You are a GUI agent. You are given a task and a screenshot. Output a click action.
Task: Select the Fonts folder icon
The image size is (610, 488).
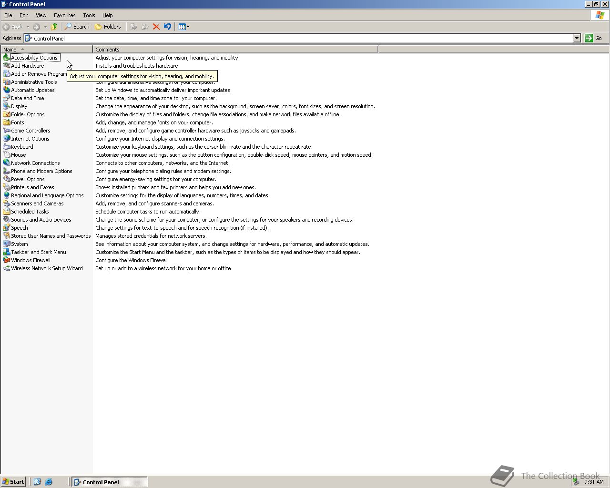7,122
